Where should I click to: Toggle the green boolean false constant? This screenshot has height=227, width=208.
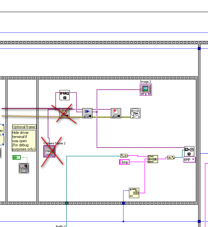pos(17,157)
